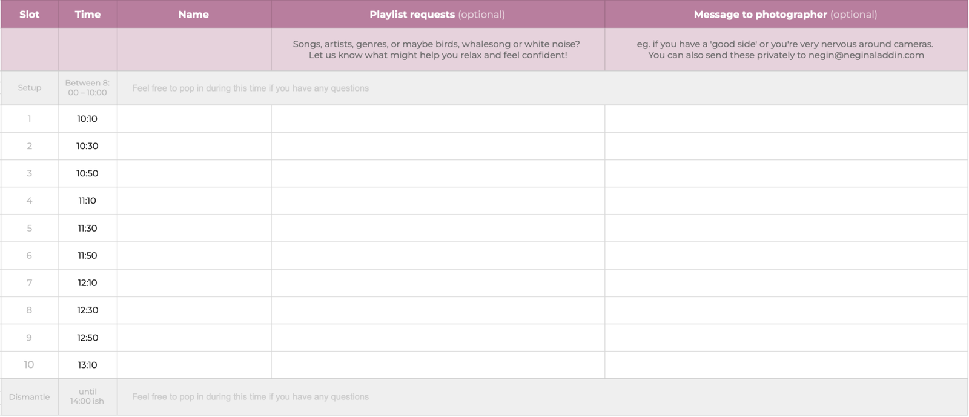Select the 10:10 time cell
The width and height of the screenshot is (969, 417).
(x=88, y=119)
